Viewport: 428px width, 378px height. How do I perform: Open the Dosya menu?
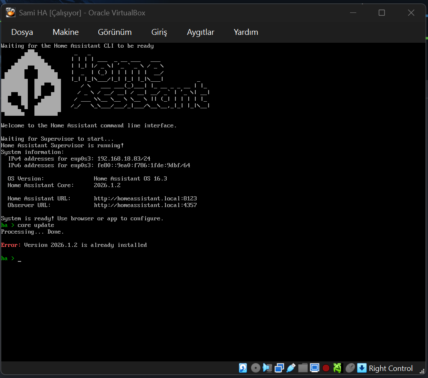[22, 32]
